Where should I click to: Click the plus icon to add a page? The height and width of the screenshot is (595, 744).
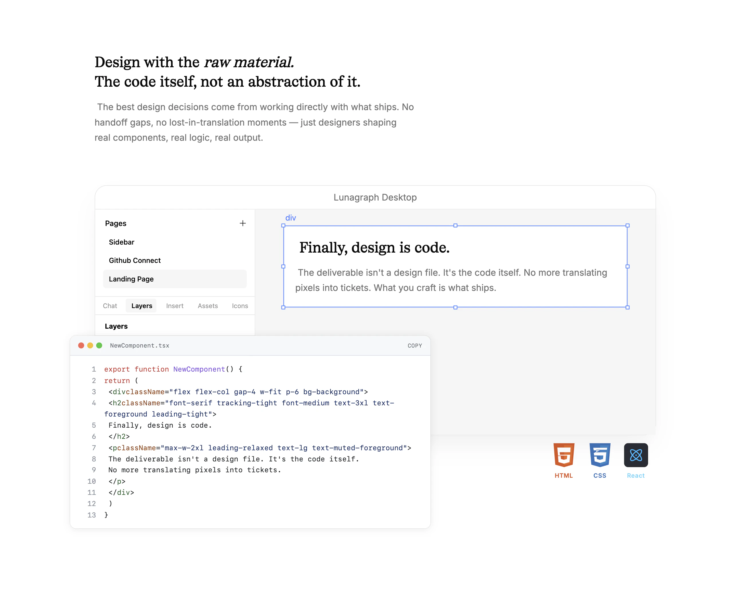(x=243, y=223)
